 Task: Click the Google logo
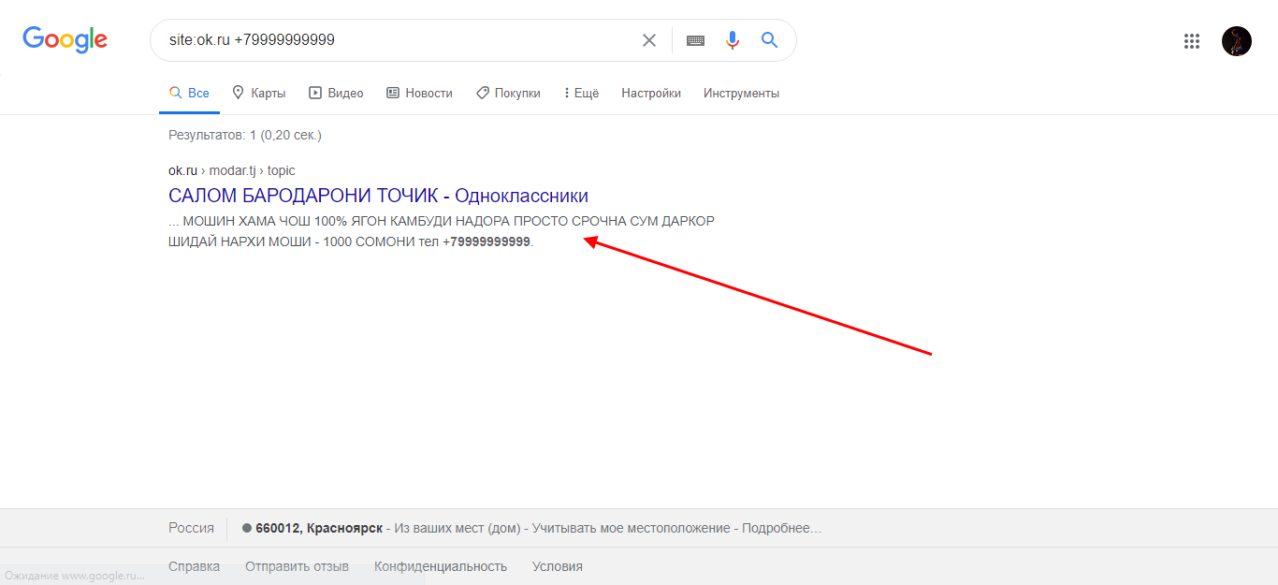(x=65, y=39)
